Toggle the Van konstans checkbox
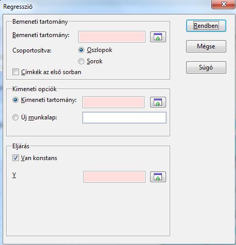The width and height of the screenshot is (236, 245). (x=15, y=158)
